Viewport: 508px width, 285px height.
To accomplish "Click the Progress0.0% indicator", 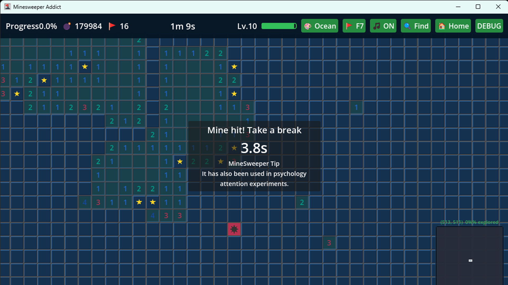I will point(31,26).
